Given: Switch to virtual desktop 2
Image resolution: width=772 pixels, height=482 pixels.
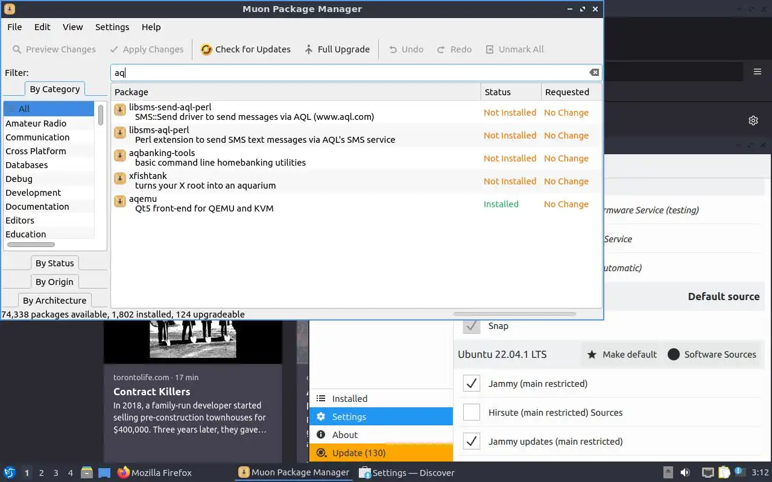Looking at the screenshot, I should point(42,473).
